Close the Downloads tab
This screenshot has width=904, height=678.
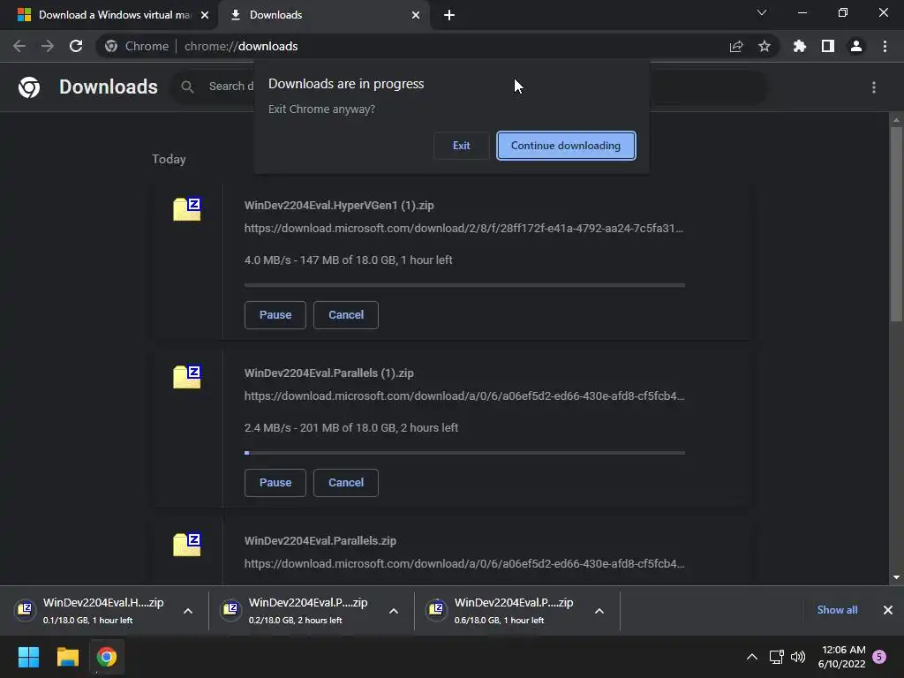[416, 15]
